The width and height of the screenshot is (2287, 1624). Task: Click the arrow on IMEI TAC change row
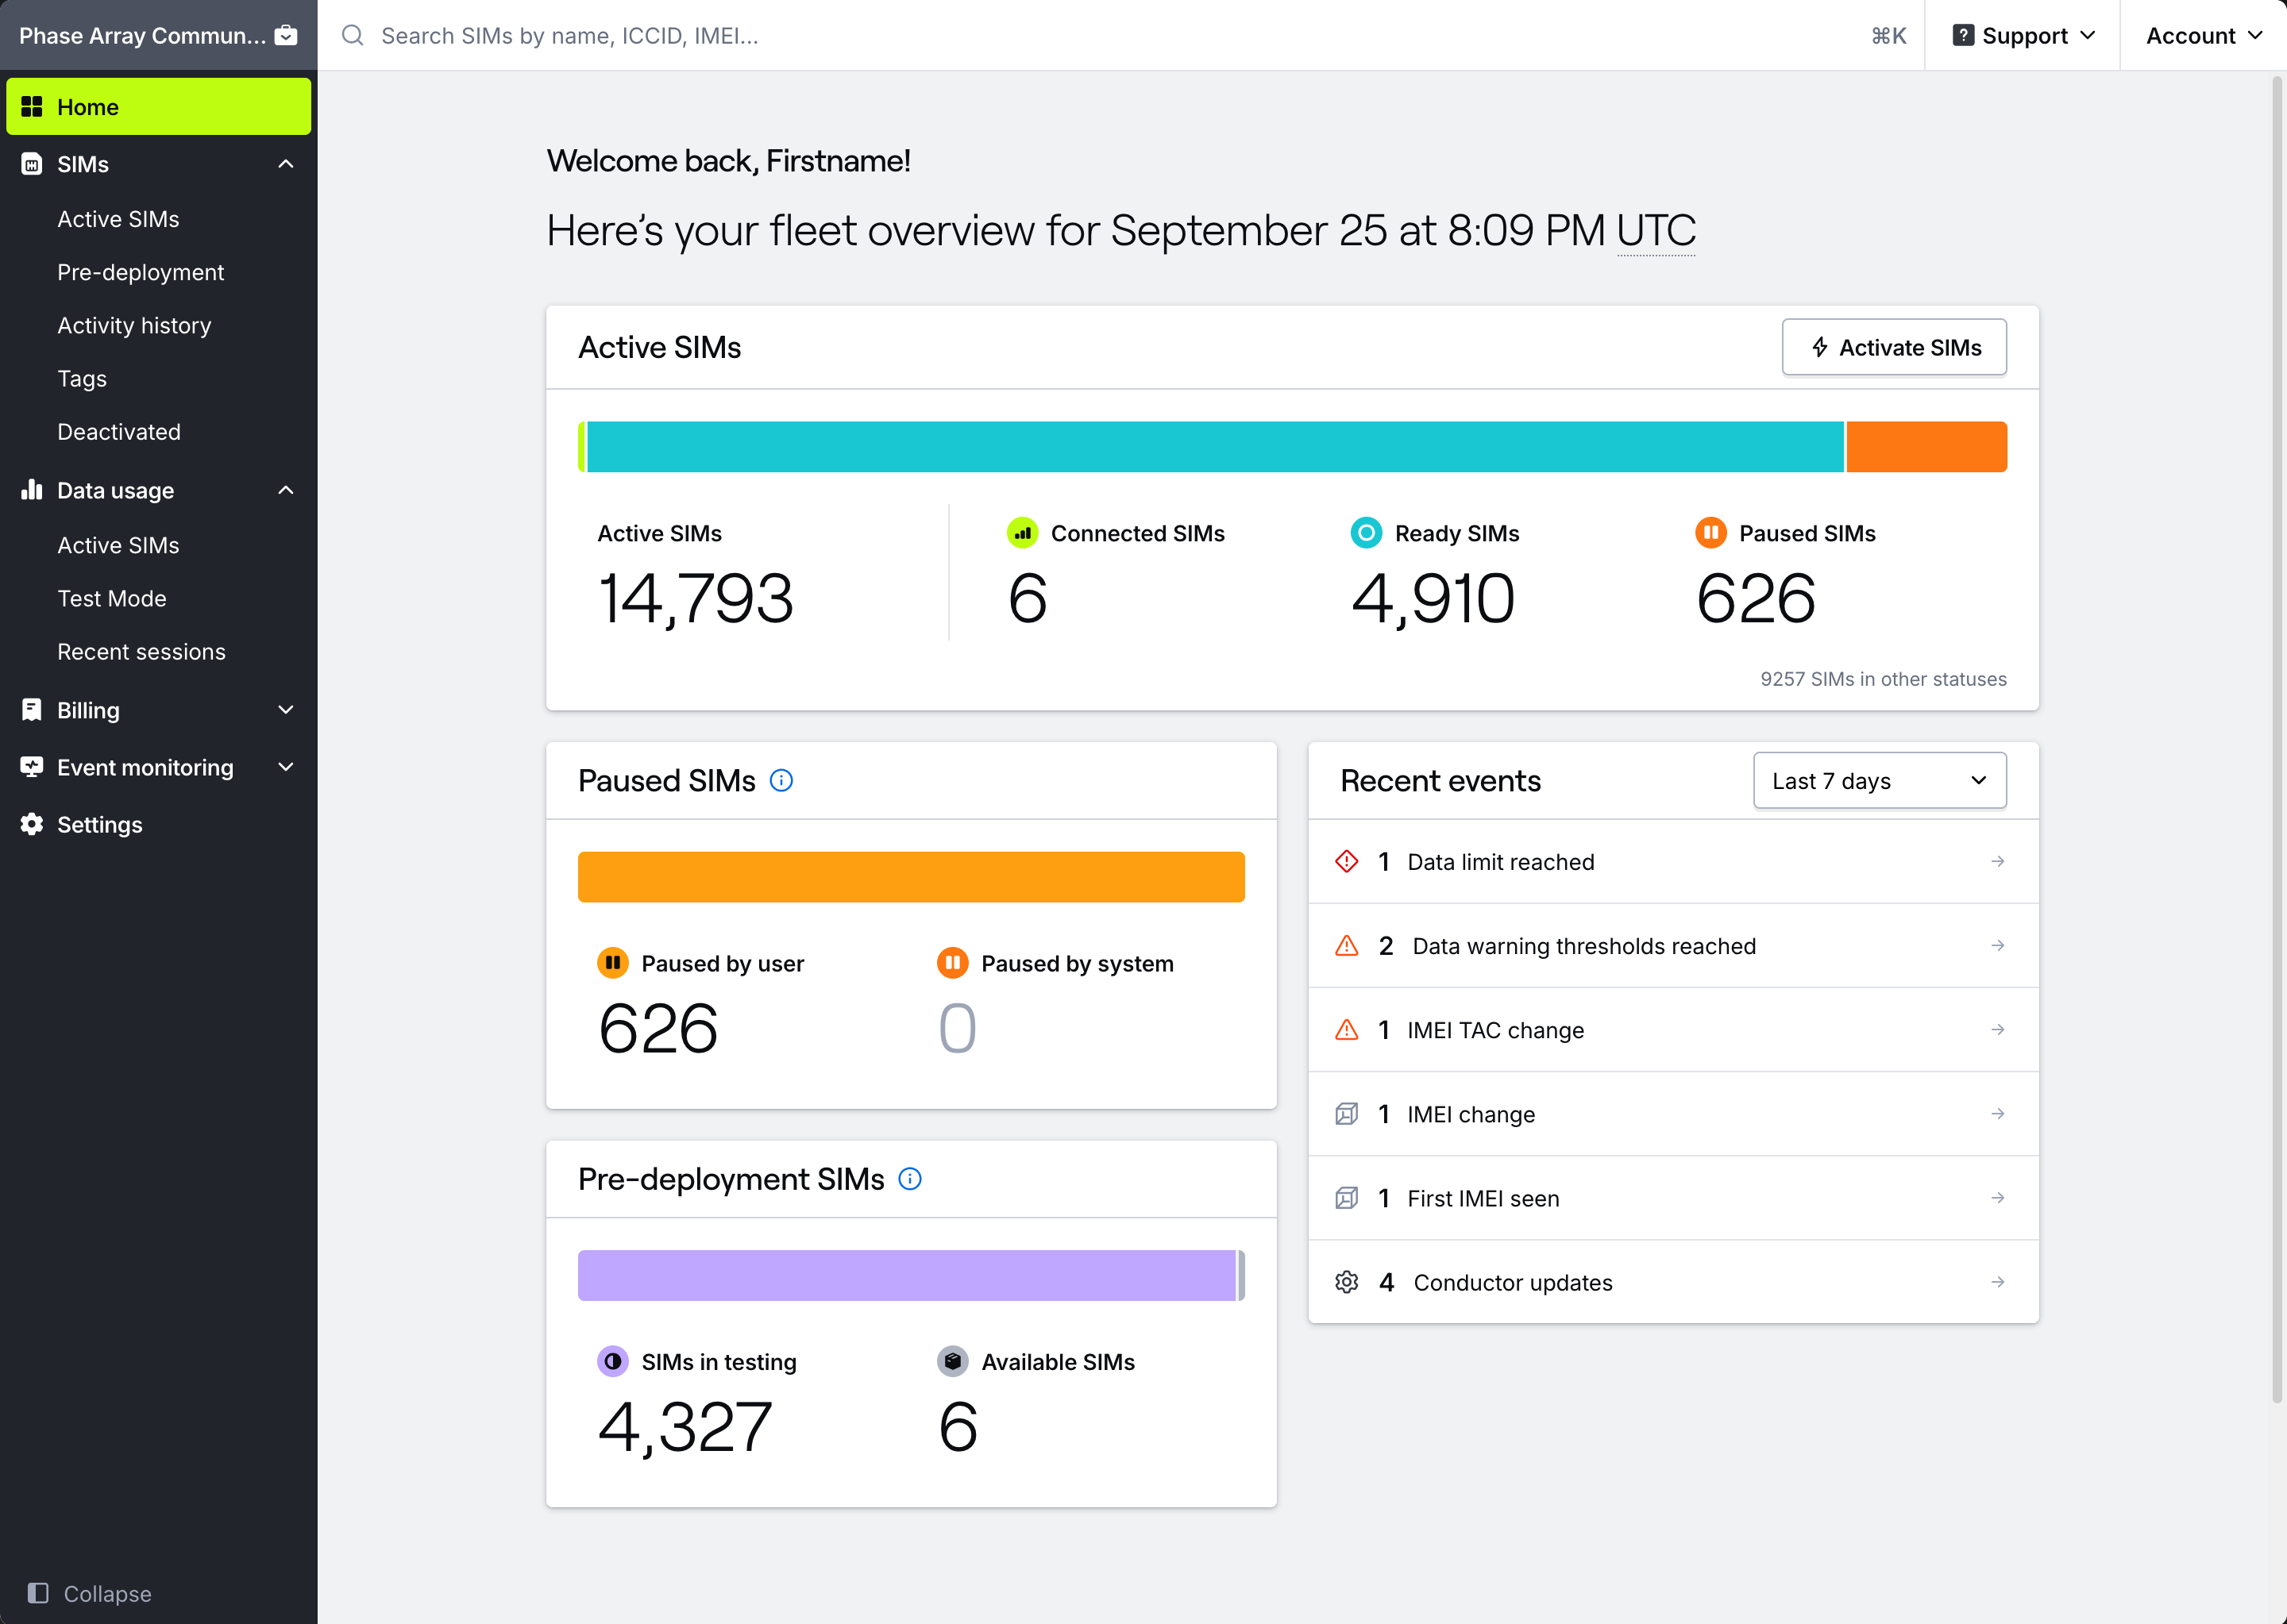click(x=1997, y=1030)
